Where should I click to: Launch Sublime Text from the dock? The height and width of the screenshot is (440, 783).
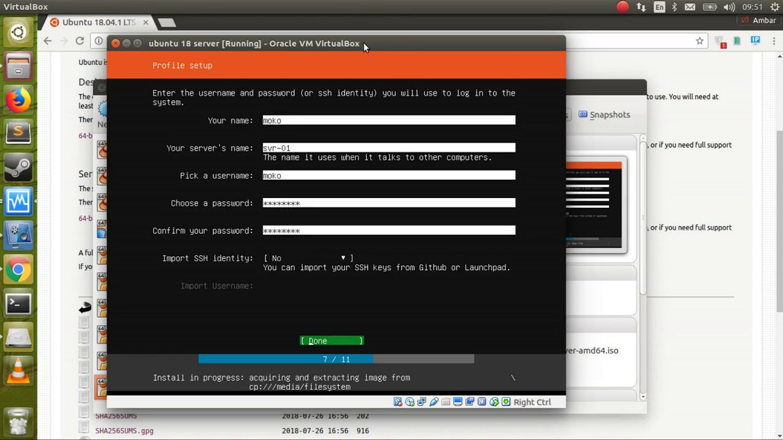pos(18,133)
